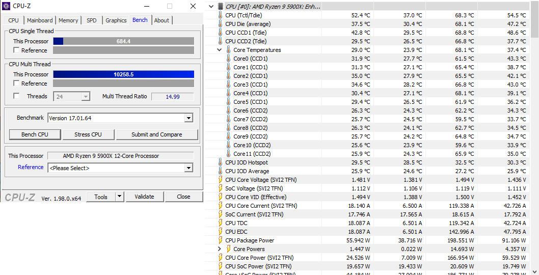Click Multi Thread Ratio field showing 14.99
This screenshot has width=539, height=275.
pos(173,97)
